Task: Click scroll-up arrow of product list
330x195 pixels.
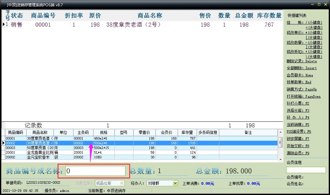Action: click(280, 132)
